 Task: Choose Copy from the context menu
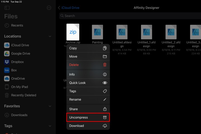coord(88,48)
